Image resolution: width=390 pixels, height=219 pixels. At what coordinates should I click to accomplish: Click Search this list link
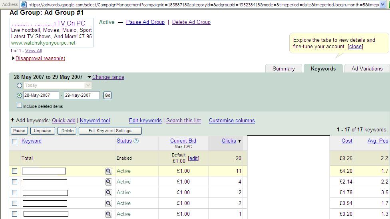(183, 120)
